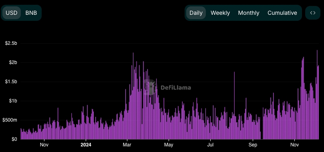Click the $2.5b y-axis label
Viewport: 324px width, 152px height.
(11, 43)
